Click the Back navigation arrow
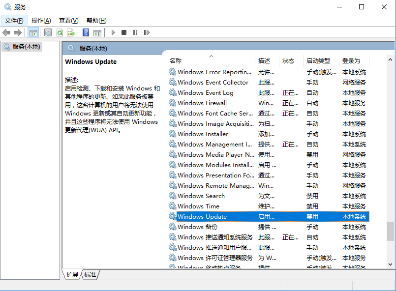Image resolution: width=396 pixels, height=291 pixels. click(x=7, y=32)
